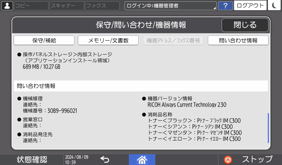Open 状態確認 status check
The height and width of the screenshot is (165, 282).
(x=32, y=159)
